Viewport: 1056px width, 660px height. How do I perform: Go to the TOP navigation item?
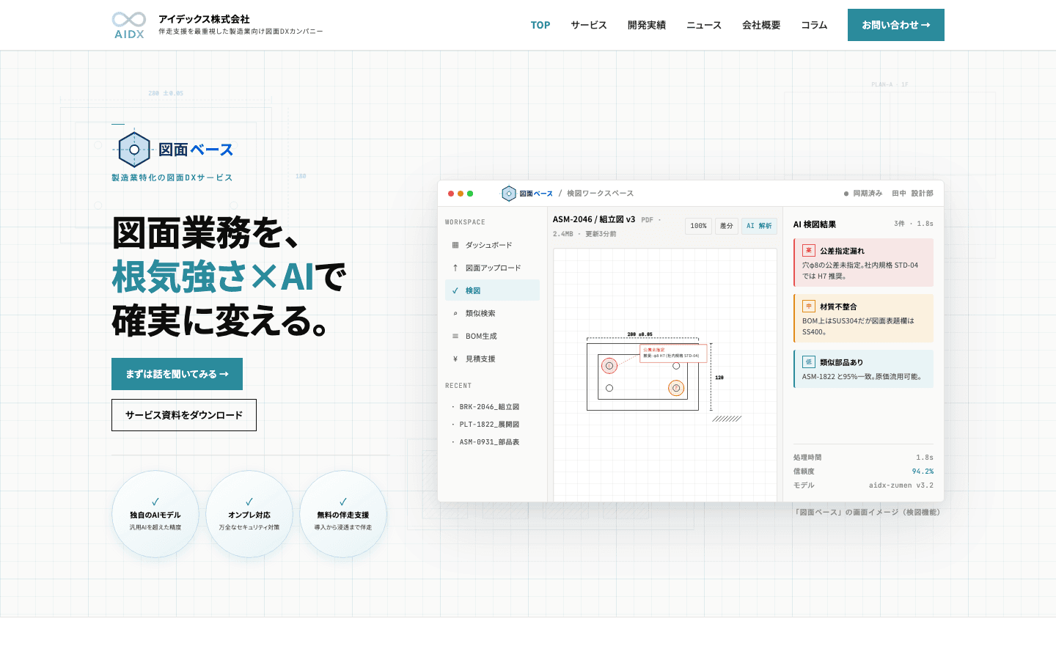point(540,25)
